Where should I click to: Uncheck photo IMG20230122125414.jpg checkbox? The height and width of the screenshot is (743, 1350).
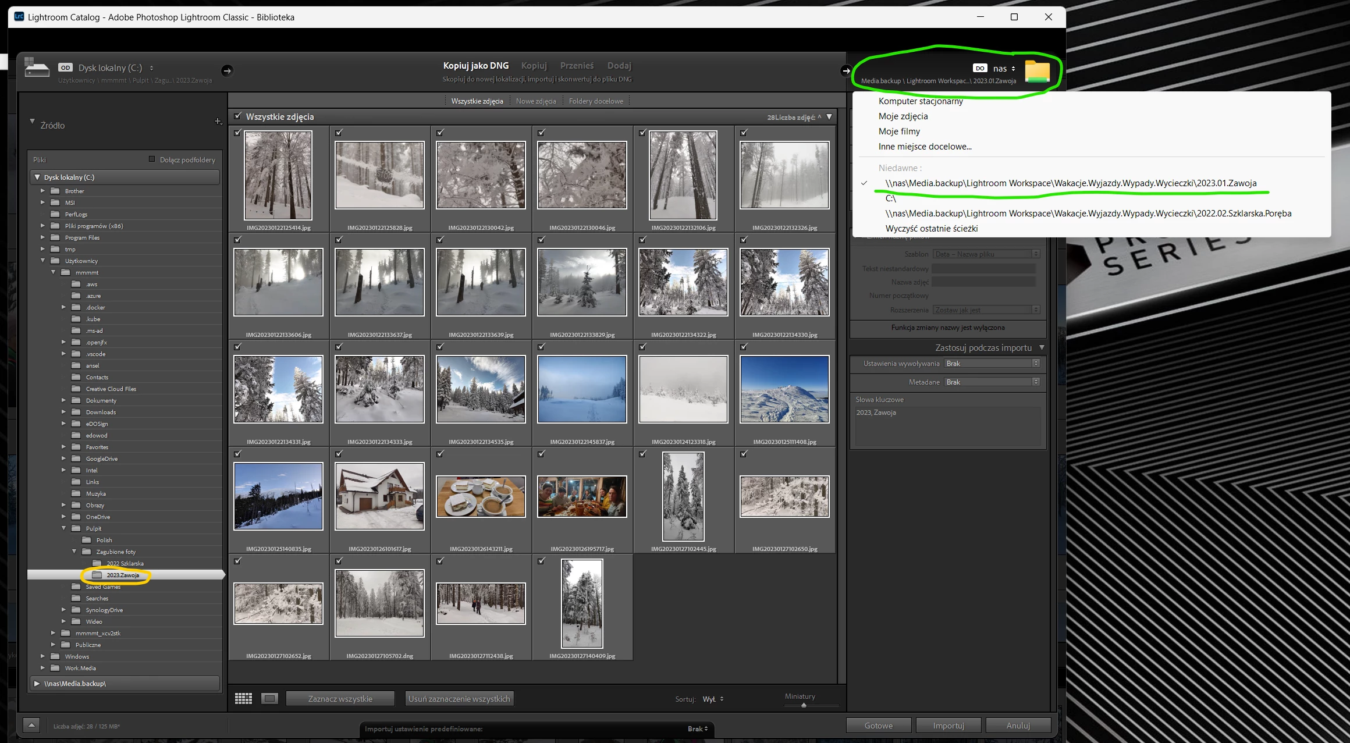pos(237,133)
